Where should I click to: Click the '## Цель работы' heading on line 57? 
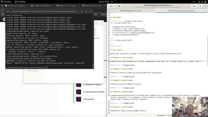(x=116, y=50)
